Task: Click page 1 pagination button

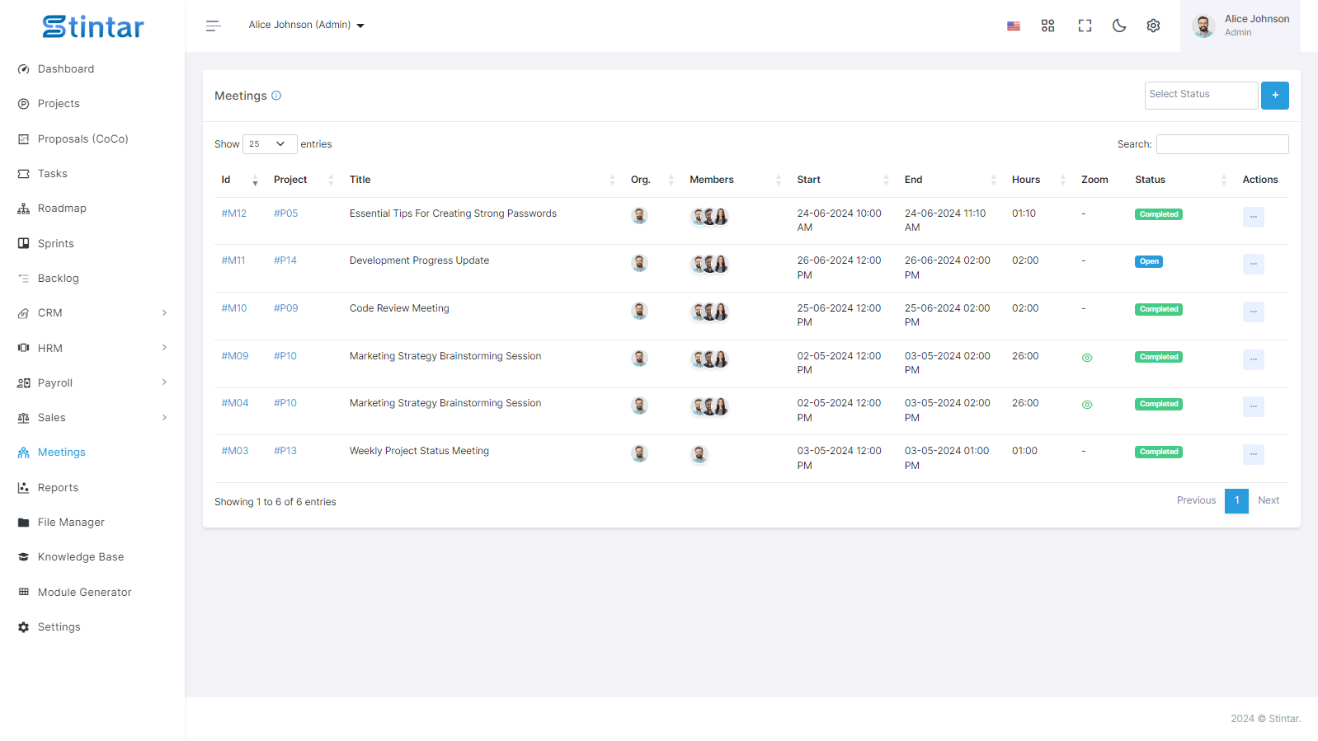Action: point(1236,501)
